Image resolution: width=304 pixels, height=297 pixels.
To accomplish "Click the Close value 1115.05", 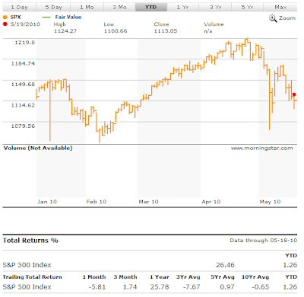I will [x=166, y=31].
